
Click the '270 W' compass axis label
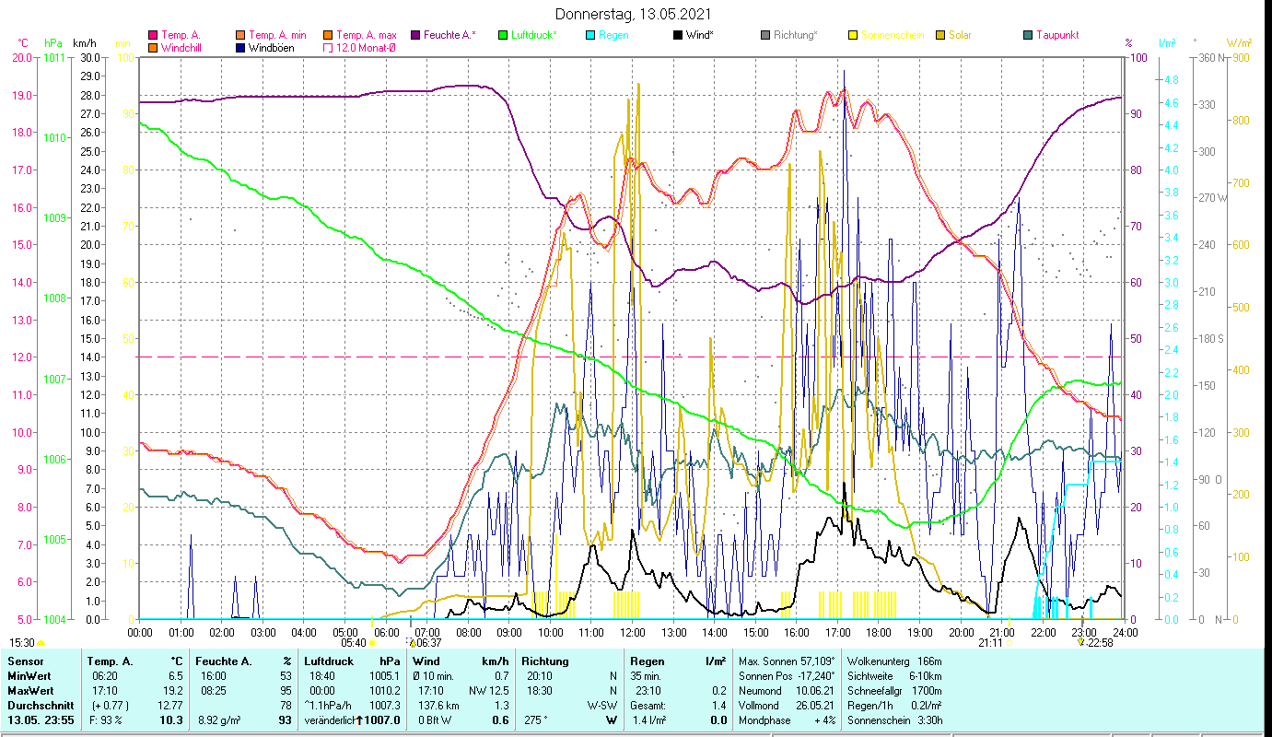[x=1213, y=198]
